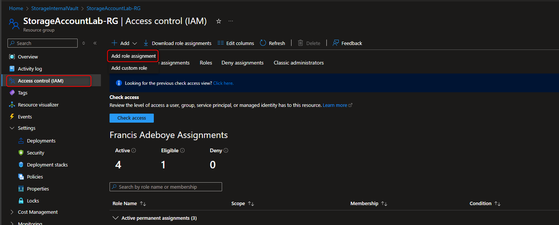The width and height of the screenshot is (559, 225).
Task: Open the Add dropdown in the toolbar
Action: (124, 43)
